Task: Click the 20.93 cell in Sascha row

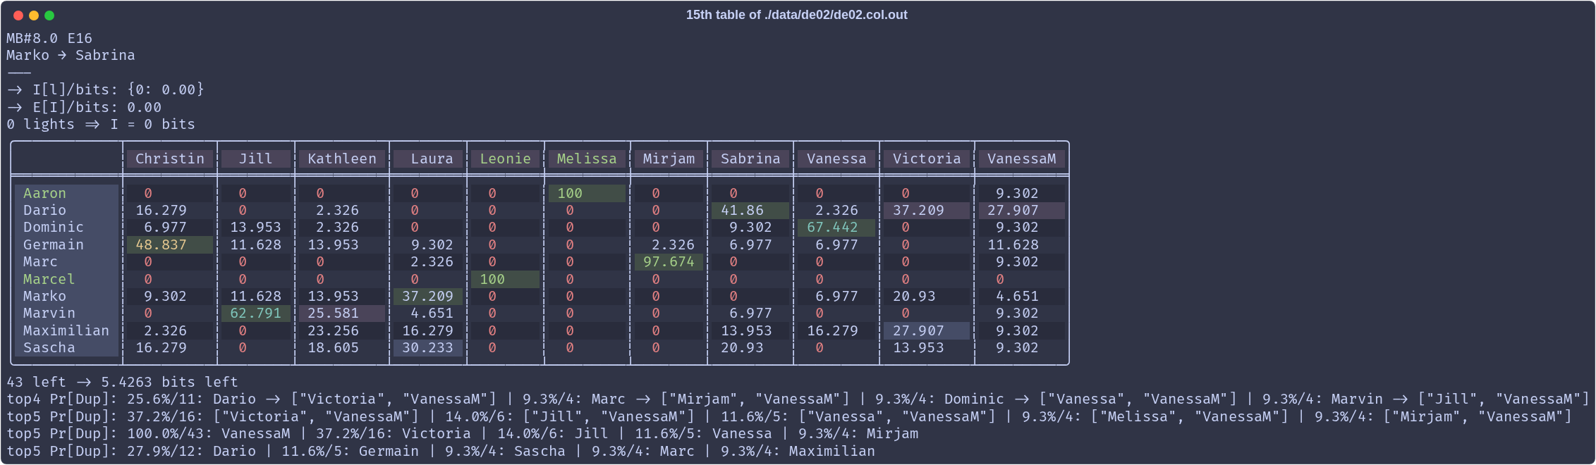Action: pos(751,348)
